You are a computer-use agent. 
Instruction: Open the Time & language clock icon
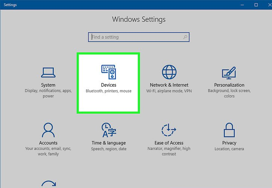[108, 130]
